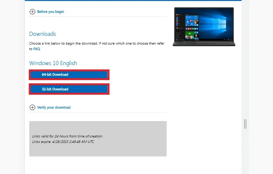Screen dimensions: 273x174
Task: Click the Choose a link below paragraph
Action: (x=97, y=46)
